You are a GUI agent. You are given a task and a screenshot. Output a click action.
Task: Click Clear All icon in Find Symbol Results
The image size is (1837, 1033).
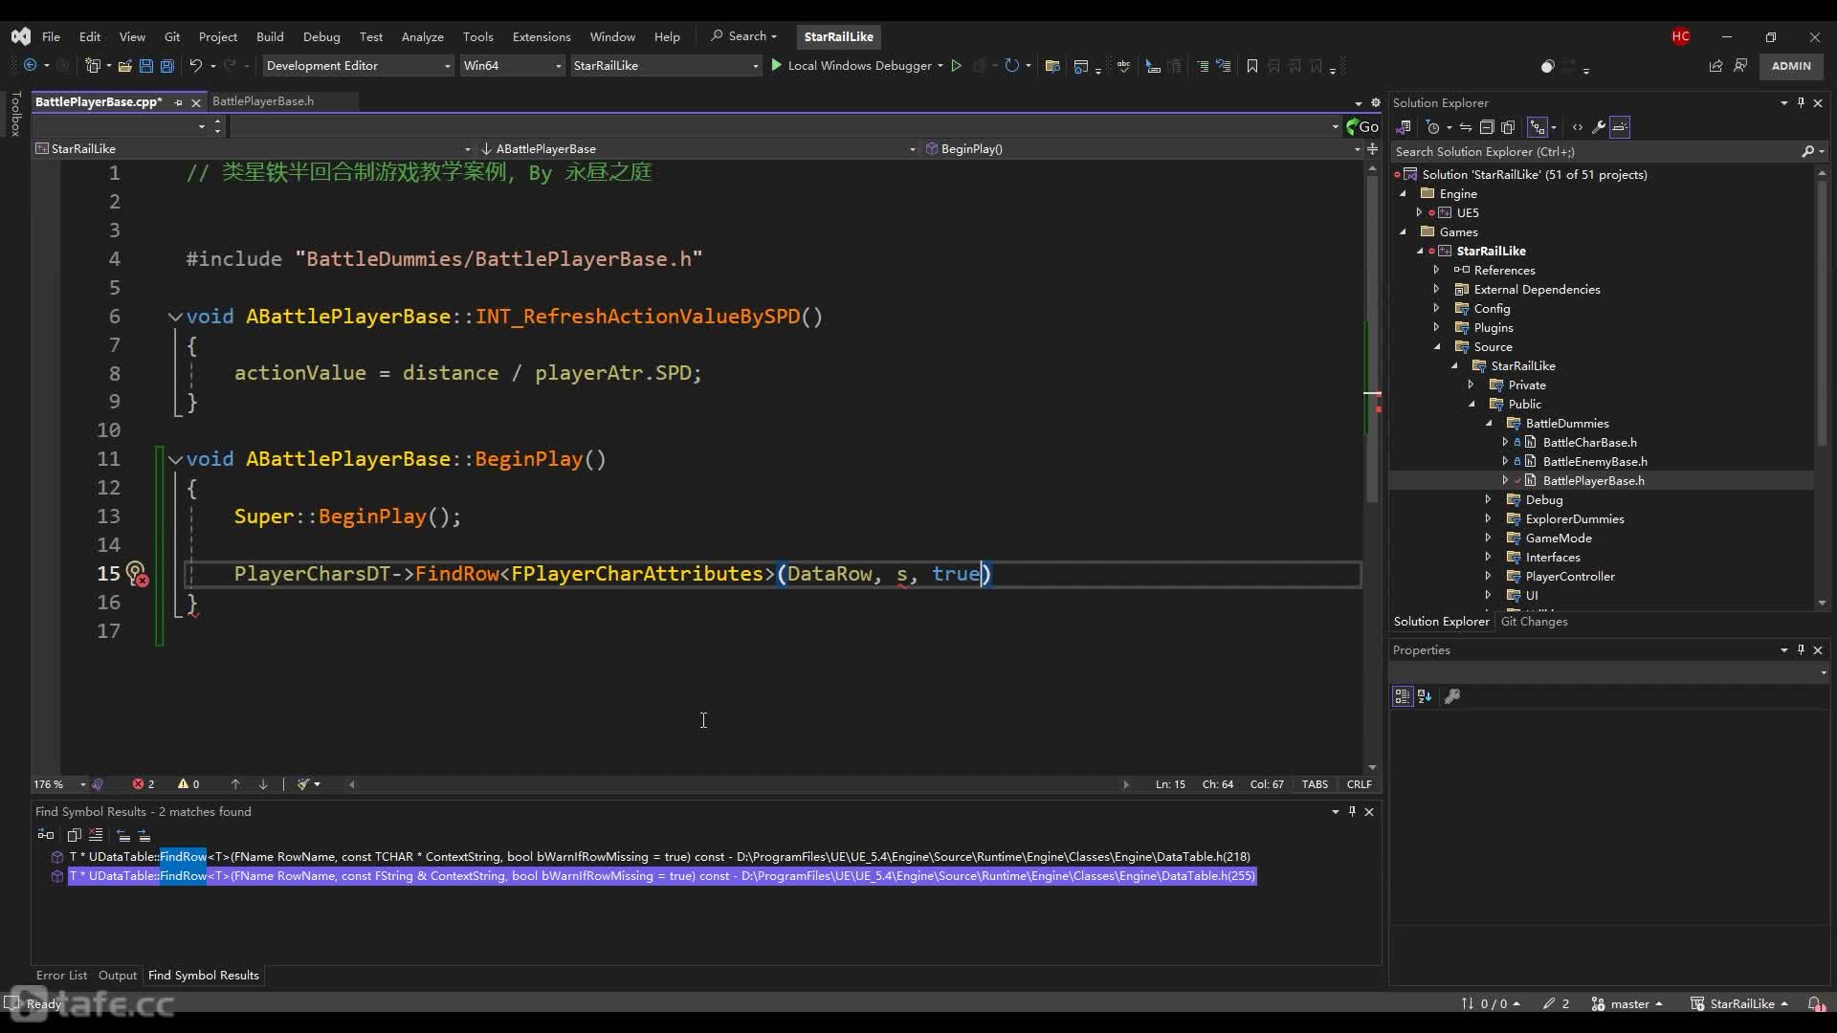pos(96,835)
